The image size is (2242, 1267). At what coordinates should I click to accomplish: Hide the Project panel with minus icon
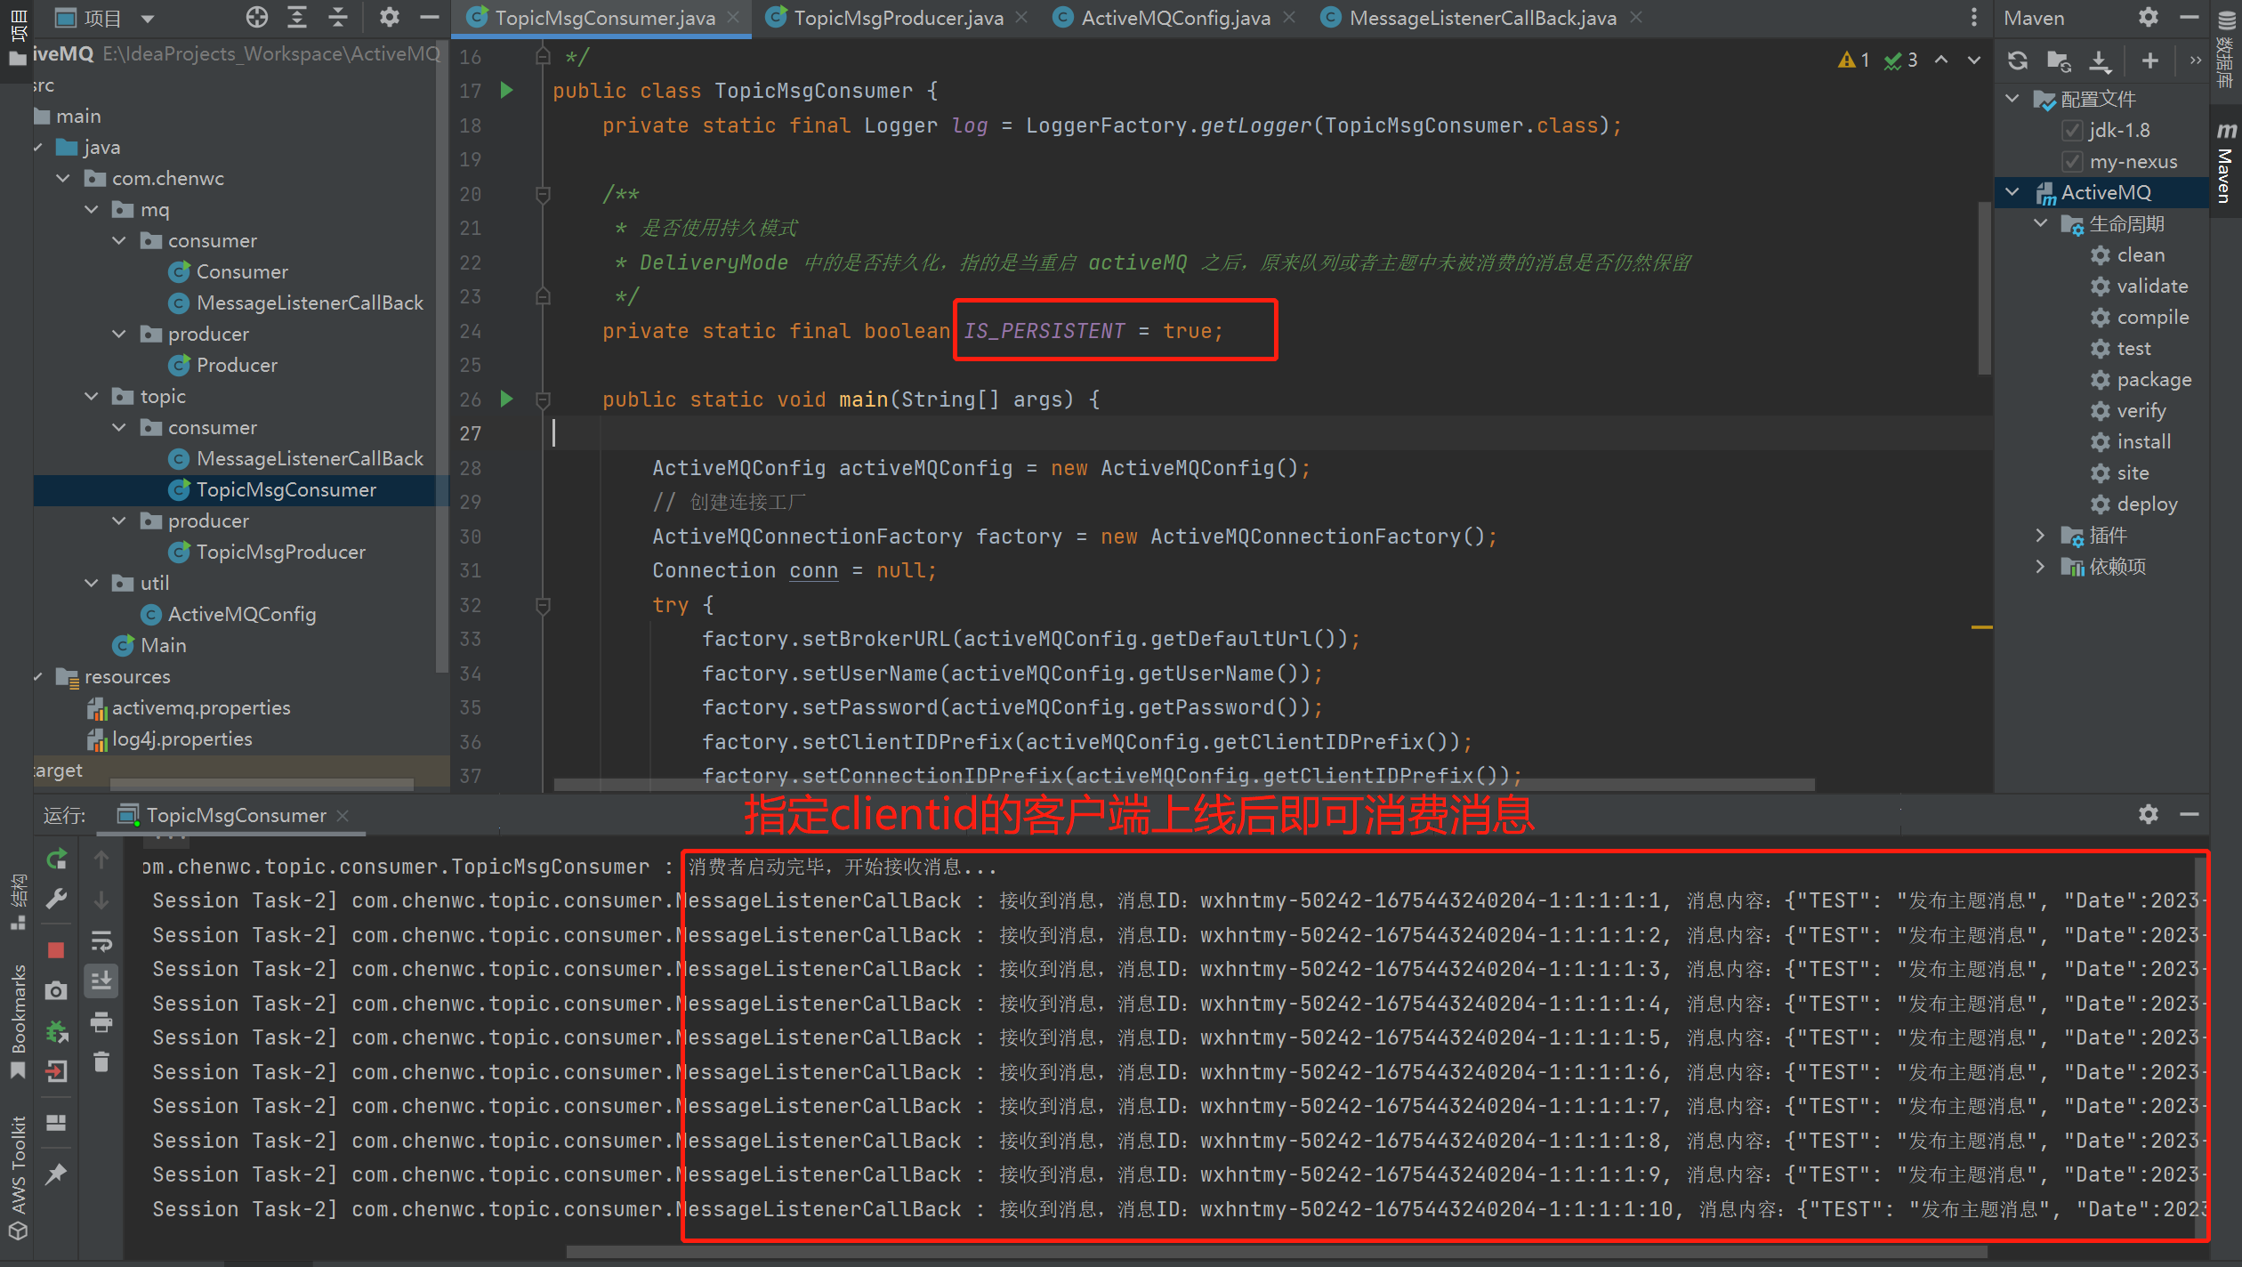[430, 17]
